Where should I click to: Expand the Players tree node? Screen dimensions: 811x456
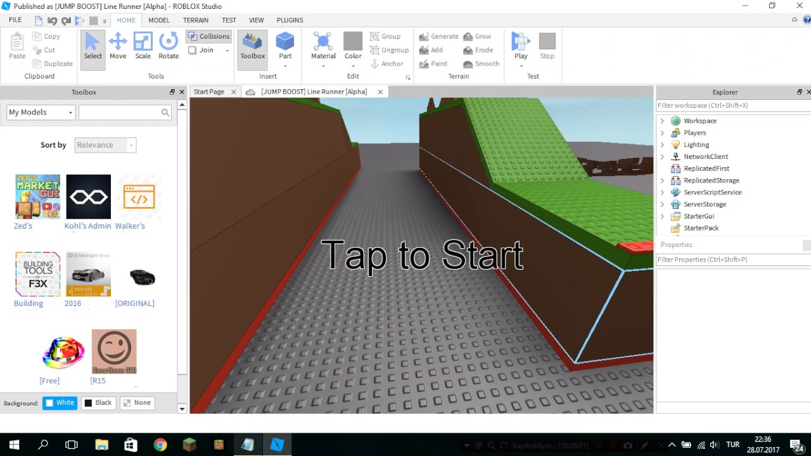[662, 133]
